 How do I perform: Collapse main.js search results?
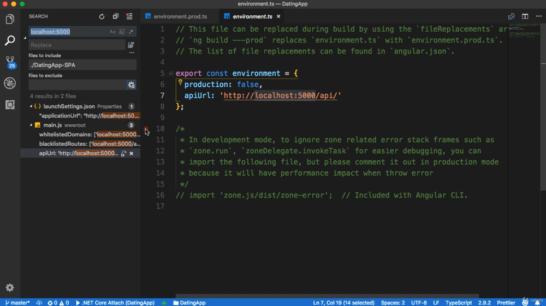[x=31, y=125]
